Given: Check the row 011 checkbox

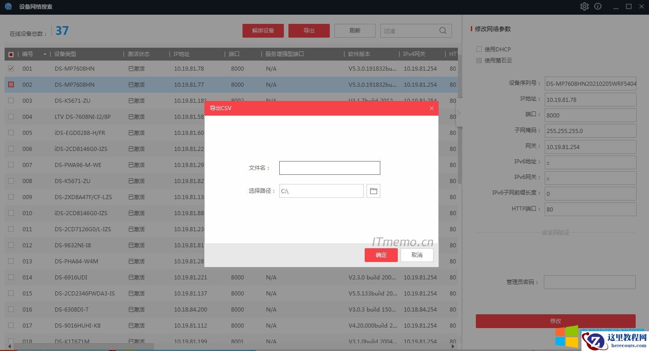Looking at the screenshot, I should tap(11, 229).
